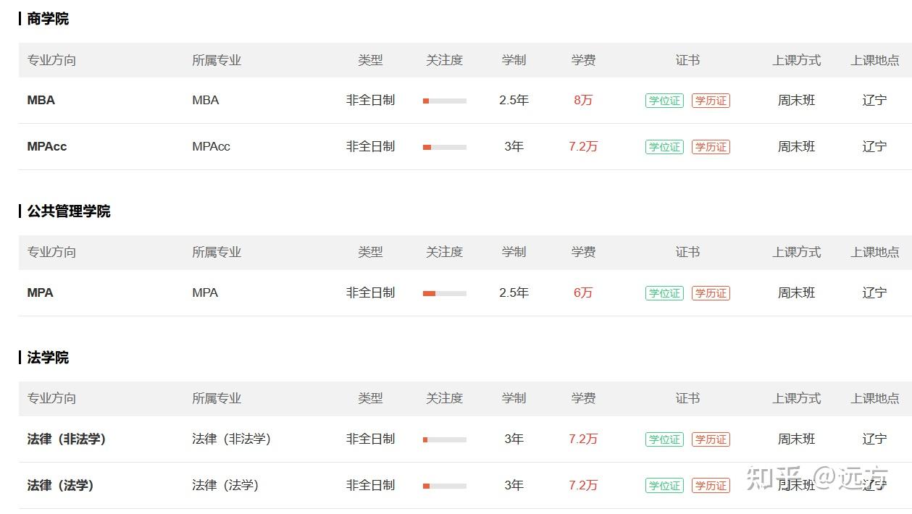The width and height of the screenshot is (912, 514).
Task: Click the 学历证 badge in 法律（法学）row
Action: coord(711,486)
